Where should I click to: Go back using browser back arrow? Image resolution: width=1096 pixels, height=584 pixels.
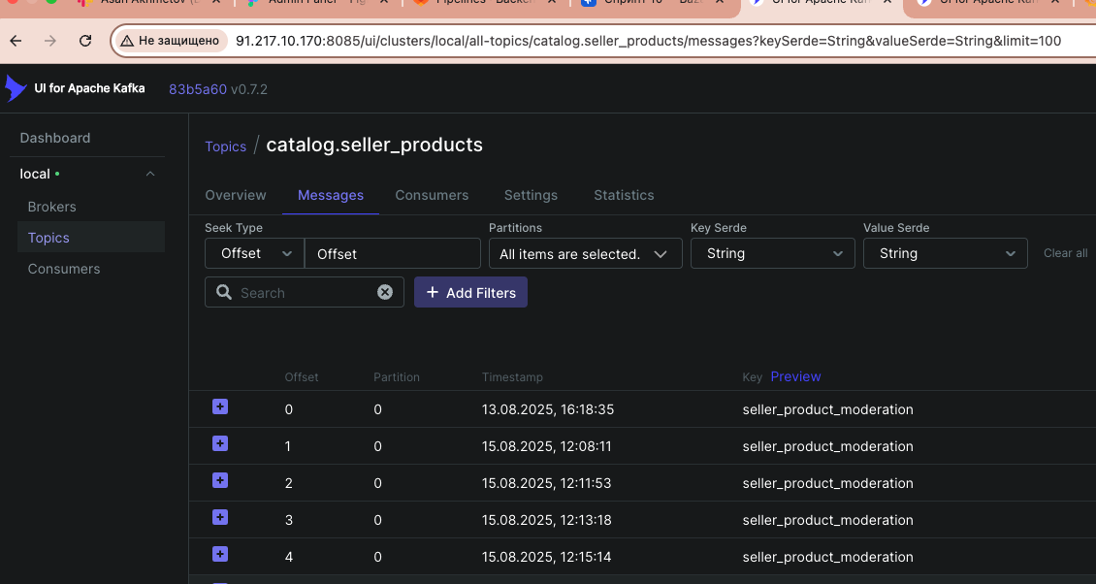pyautogui.click(x=16, y=41)
